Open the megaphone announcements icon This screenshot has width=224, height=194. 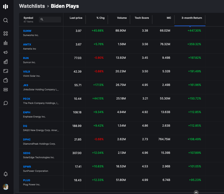[x=5, y=52]
